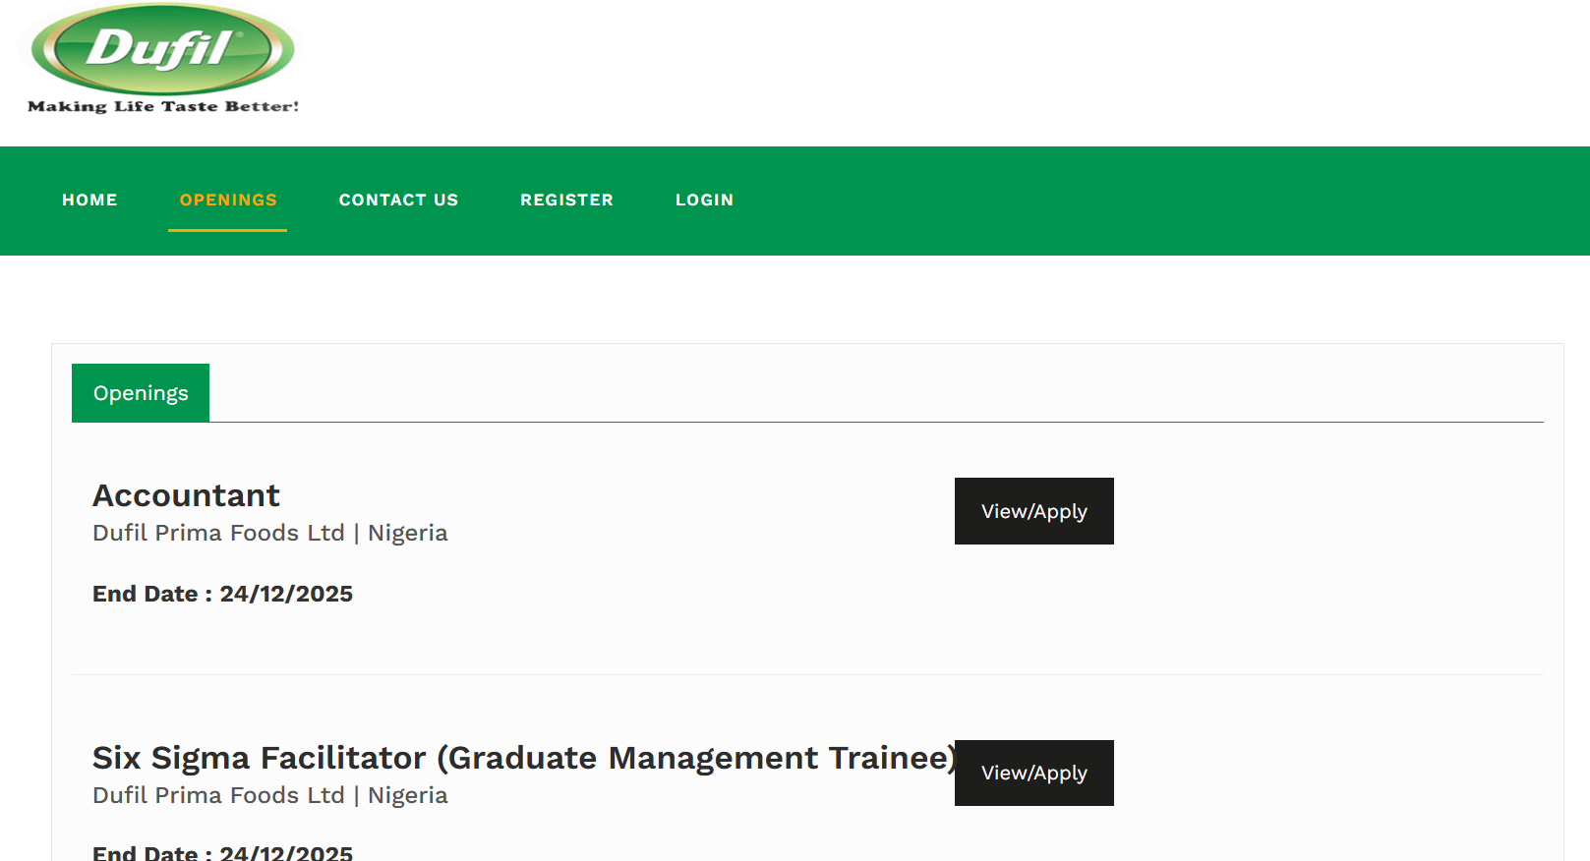Click Dufil Prima Foods under Six Sigma listing
The height and width of the screenshot is (861, 1590).
216,794
